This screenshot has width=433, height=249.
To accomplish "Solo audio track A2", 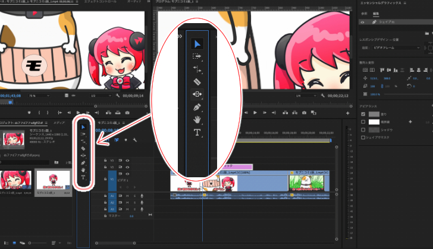I will tap(135, 203).
